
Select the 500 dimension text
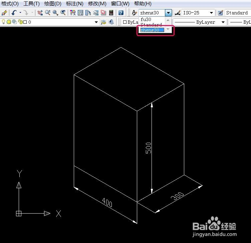[148, 148]
